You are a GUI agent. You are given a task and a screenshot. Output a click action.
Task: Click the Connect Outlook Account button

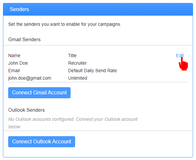pyautogui.click(x=41, y=142)
